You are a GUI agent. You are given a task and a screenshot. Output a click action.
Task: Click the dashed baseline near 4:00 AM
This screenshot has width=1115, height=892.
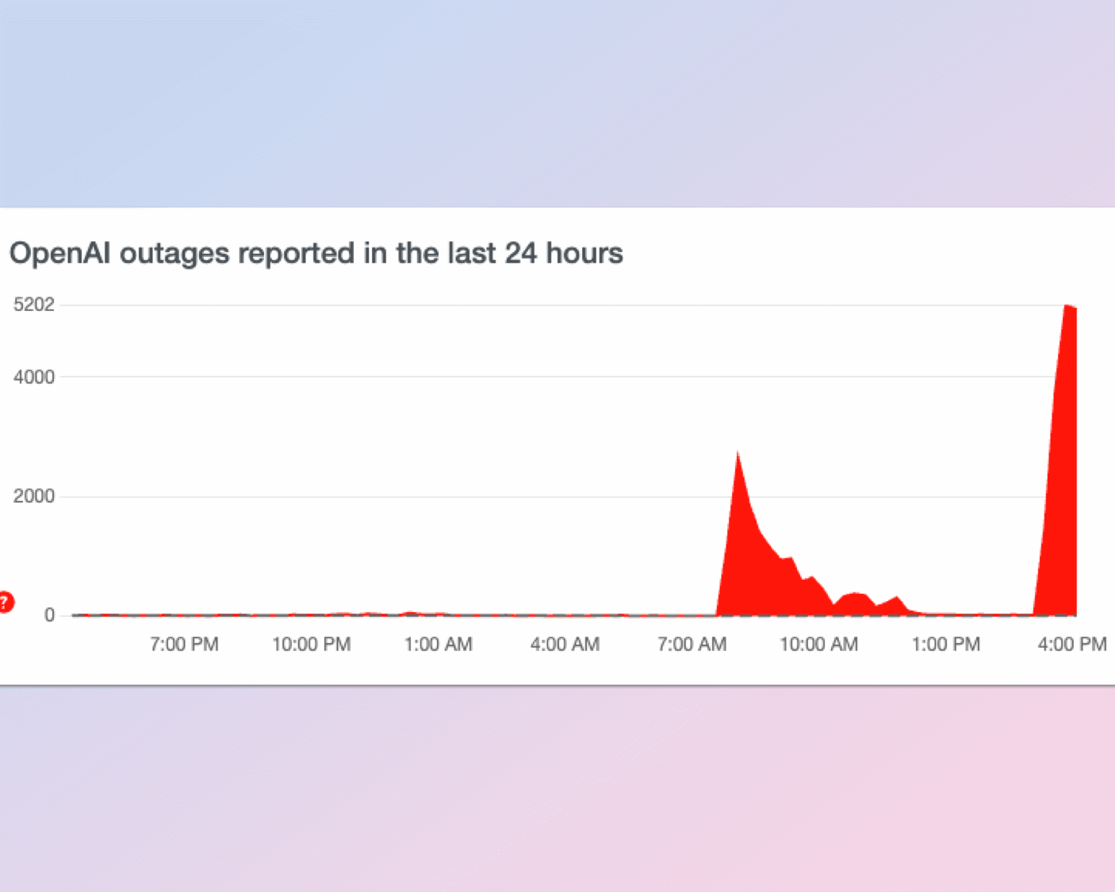565,615
